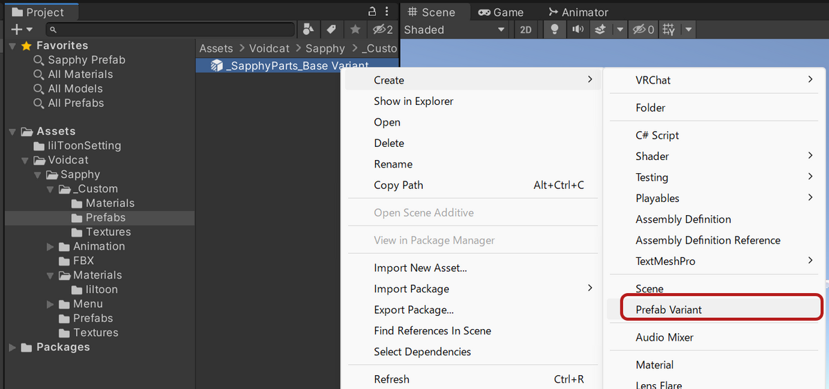Screen dimensions: 829x389
Task: Select the _SapphyParts_Base Variant prefab icon
Action: tap(216, 66)
